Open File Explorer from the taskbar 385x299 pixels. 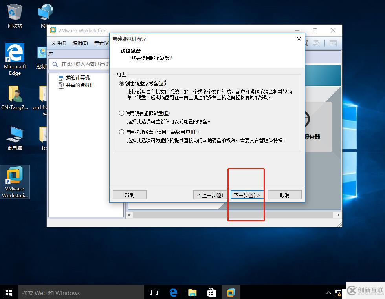tap(192, 293)
